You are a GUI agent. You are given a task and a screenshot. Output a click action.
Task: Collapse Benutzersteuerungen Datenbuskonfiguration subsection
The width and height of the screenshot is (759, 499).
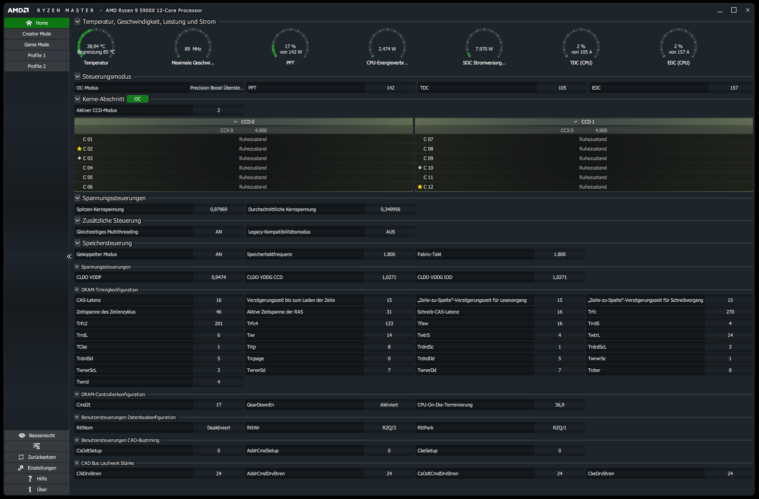[77, 417]
